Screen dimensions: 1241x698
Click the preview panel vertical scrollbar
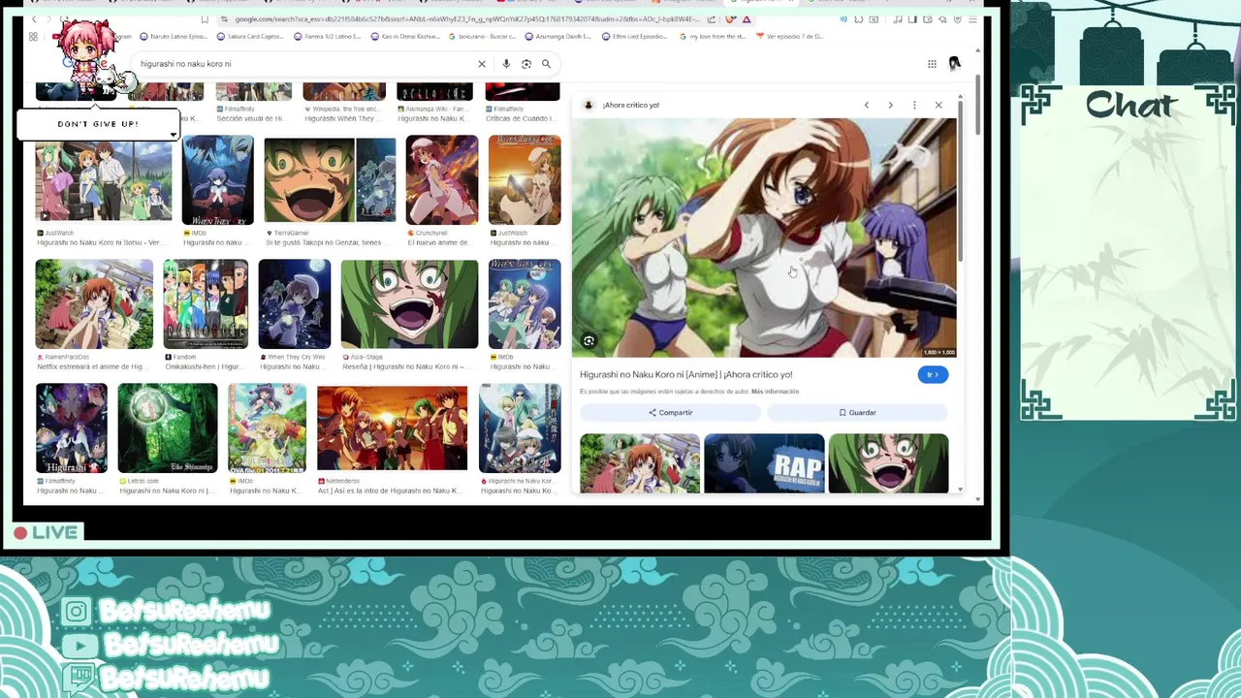[x=960, y=179]
